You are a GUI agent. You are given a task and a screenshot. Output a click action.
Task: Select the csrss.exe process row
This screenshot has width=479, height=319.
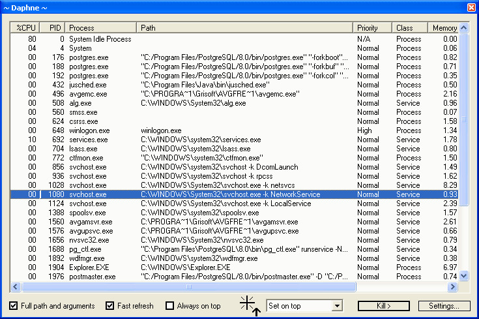(x=235, y=121)
